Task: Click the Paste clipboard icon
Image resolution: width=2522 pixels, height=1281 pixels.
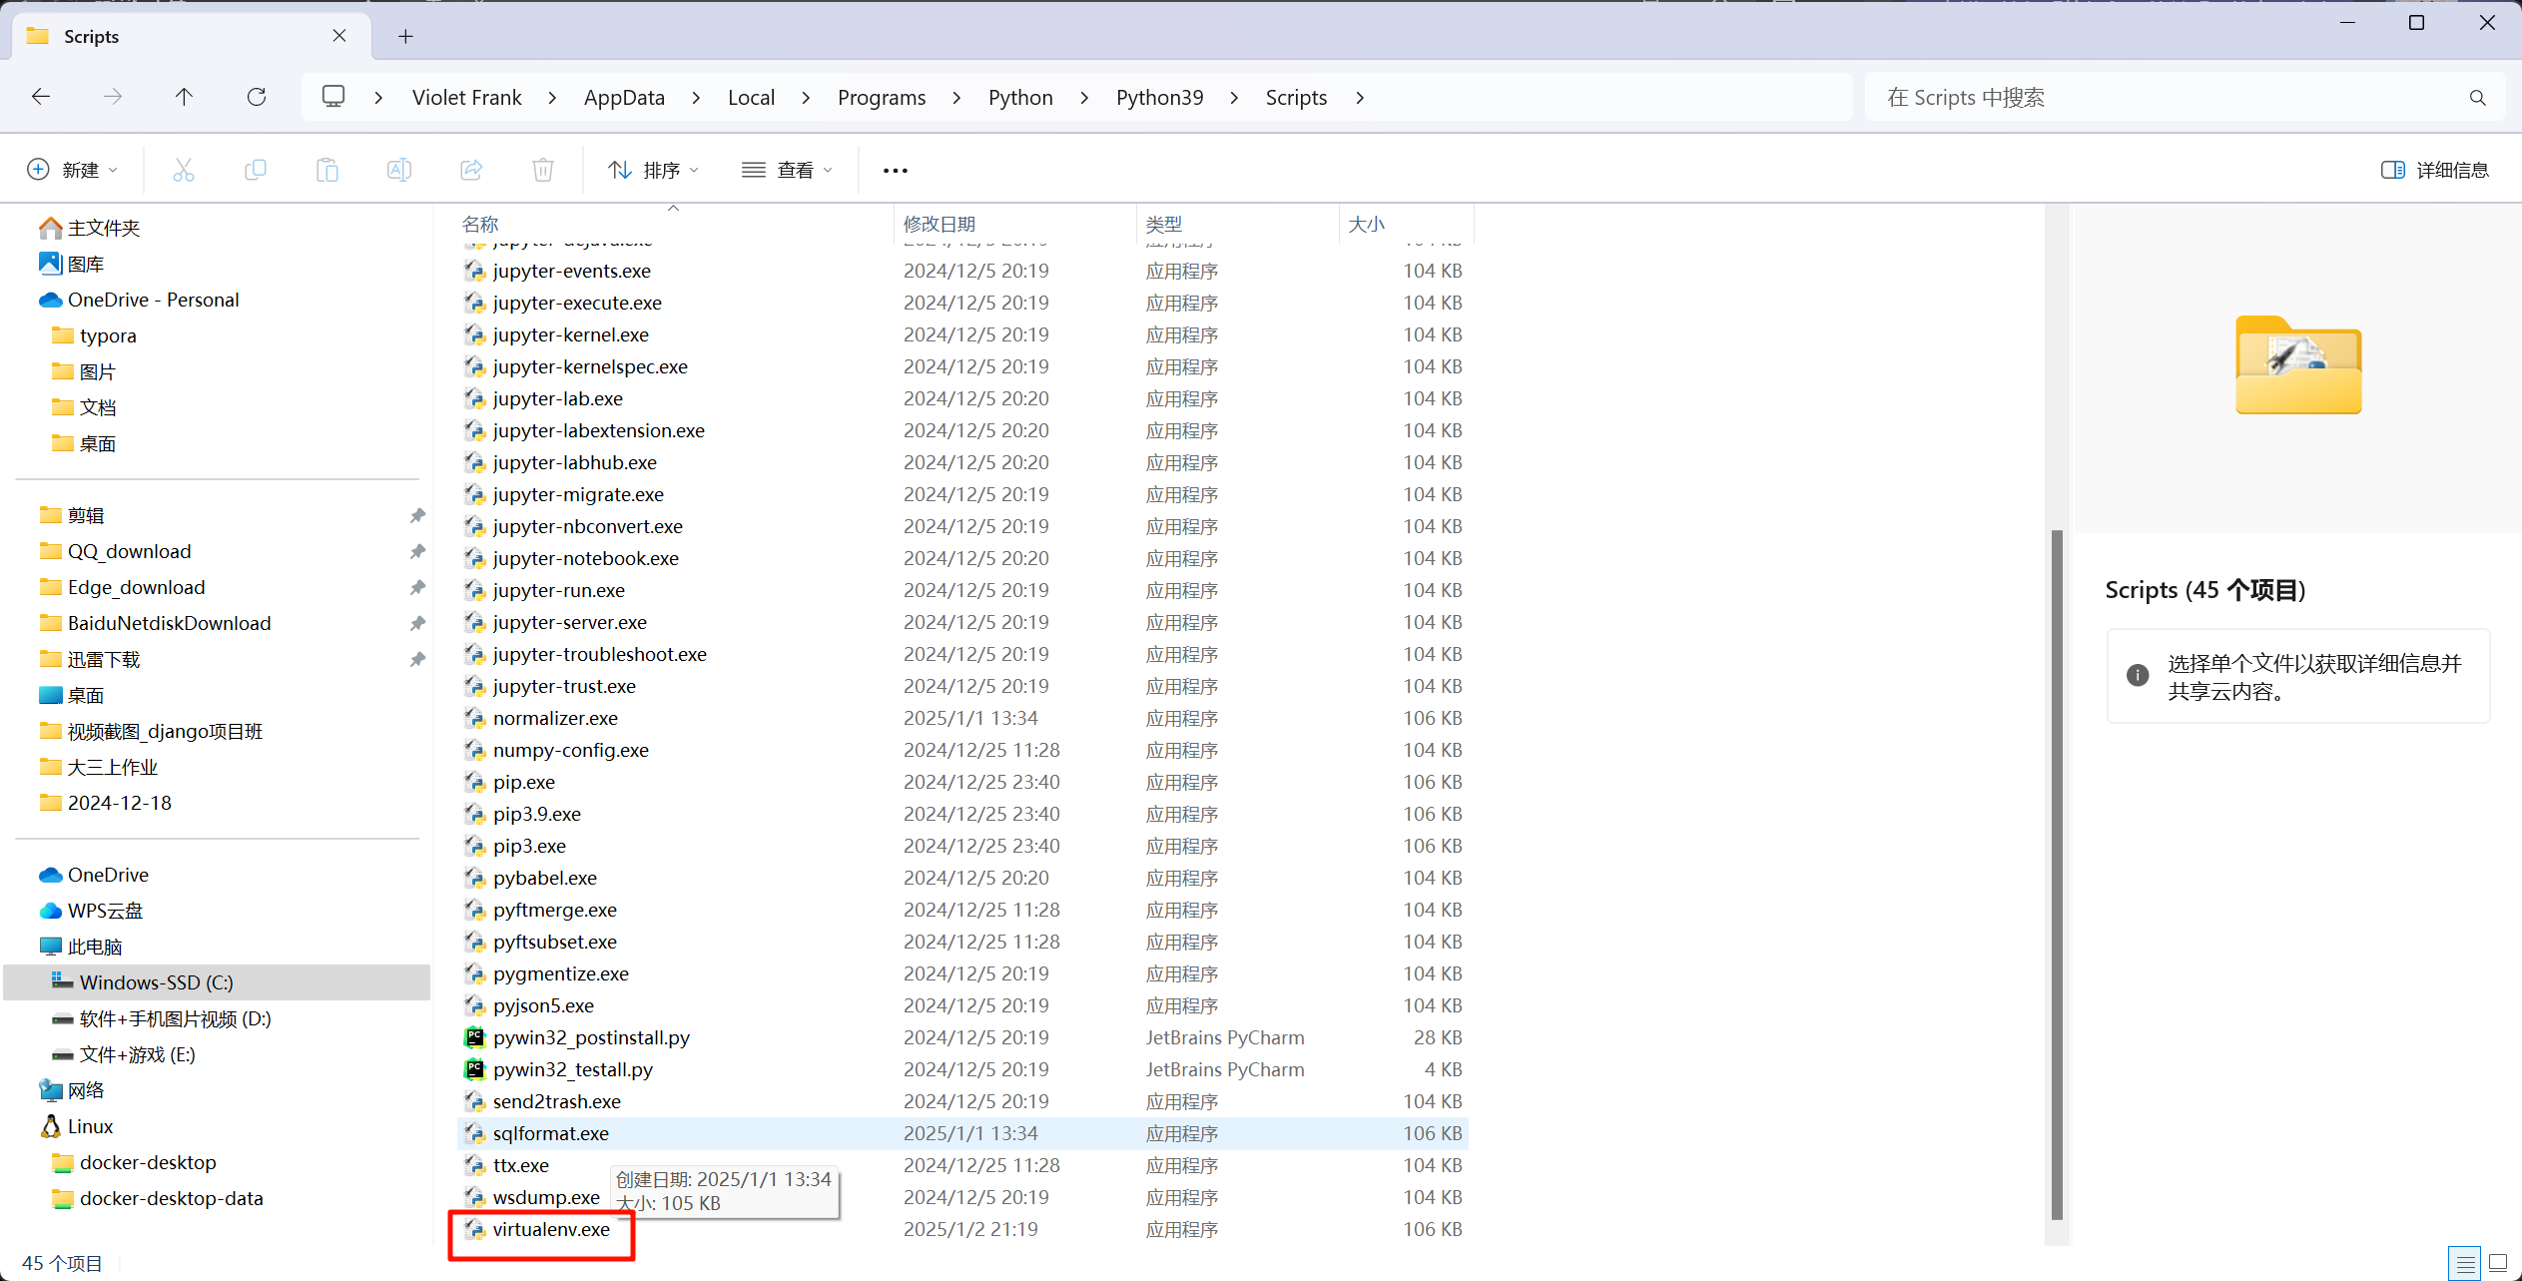Action: coord(327,170)
